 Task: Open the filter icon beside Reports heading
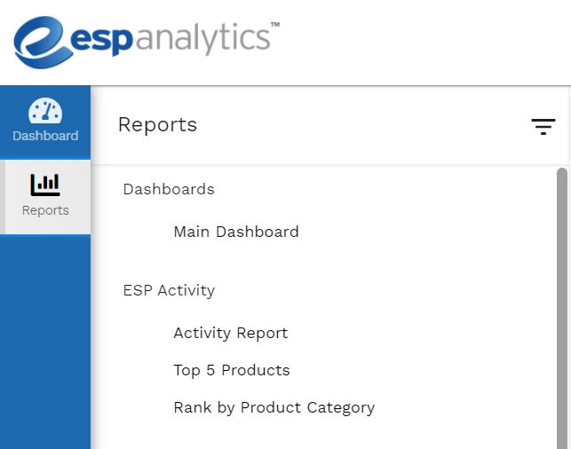click(543, 126)
